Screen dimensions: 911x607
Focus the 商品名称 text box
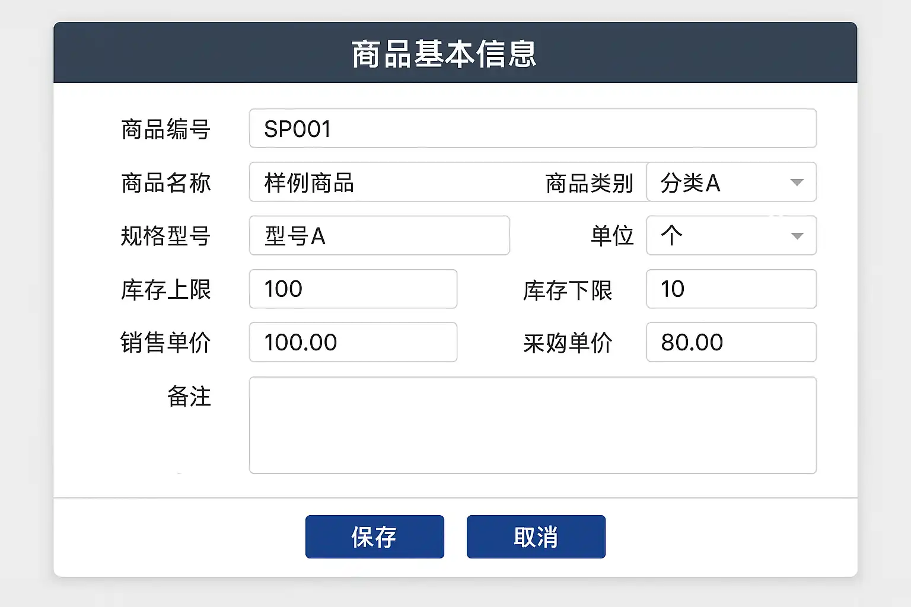click(391, 182)
